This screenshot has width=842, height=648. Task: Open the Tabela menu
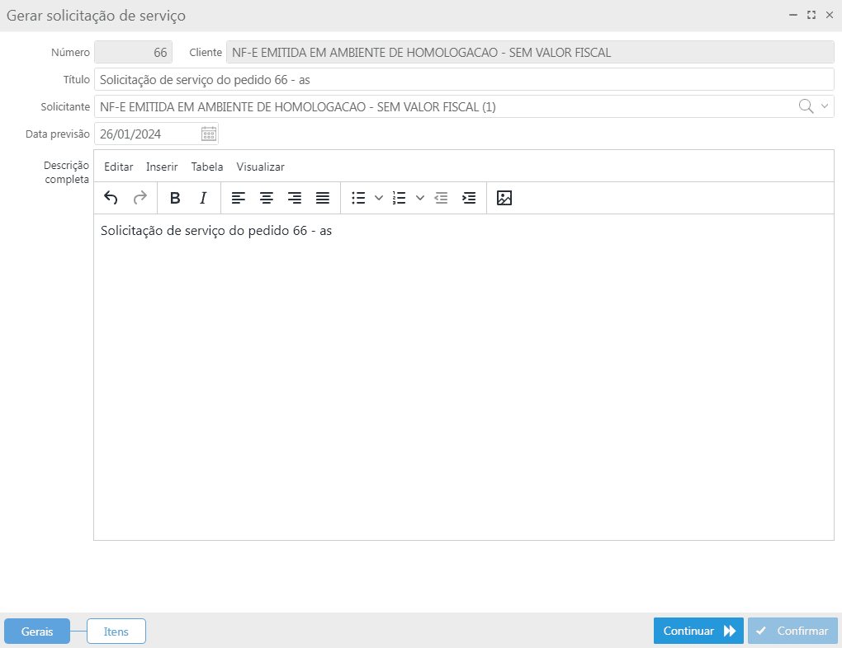(207, 167)
